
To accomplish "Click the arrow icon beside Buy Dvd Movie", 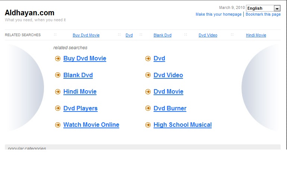I will pos(58,59).
